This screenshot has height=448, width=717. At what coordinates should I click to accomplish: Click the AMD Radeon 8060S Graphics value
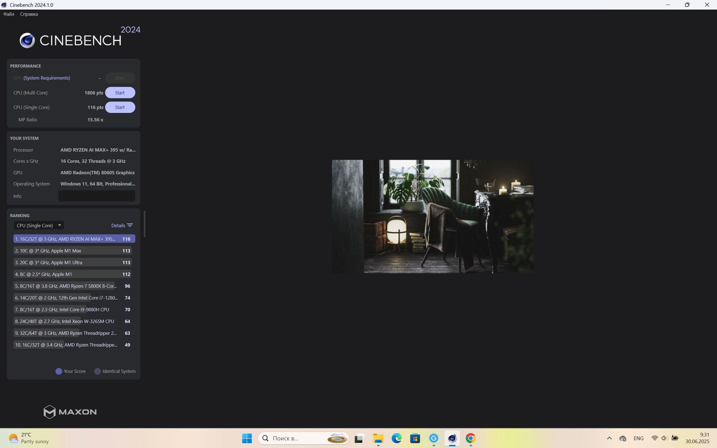97,173
